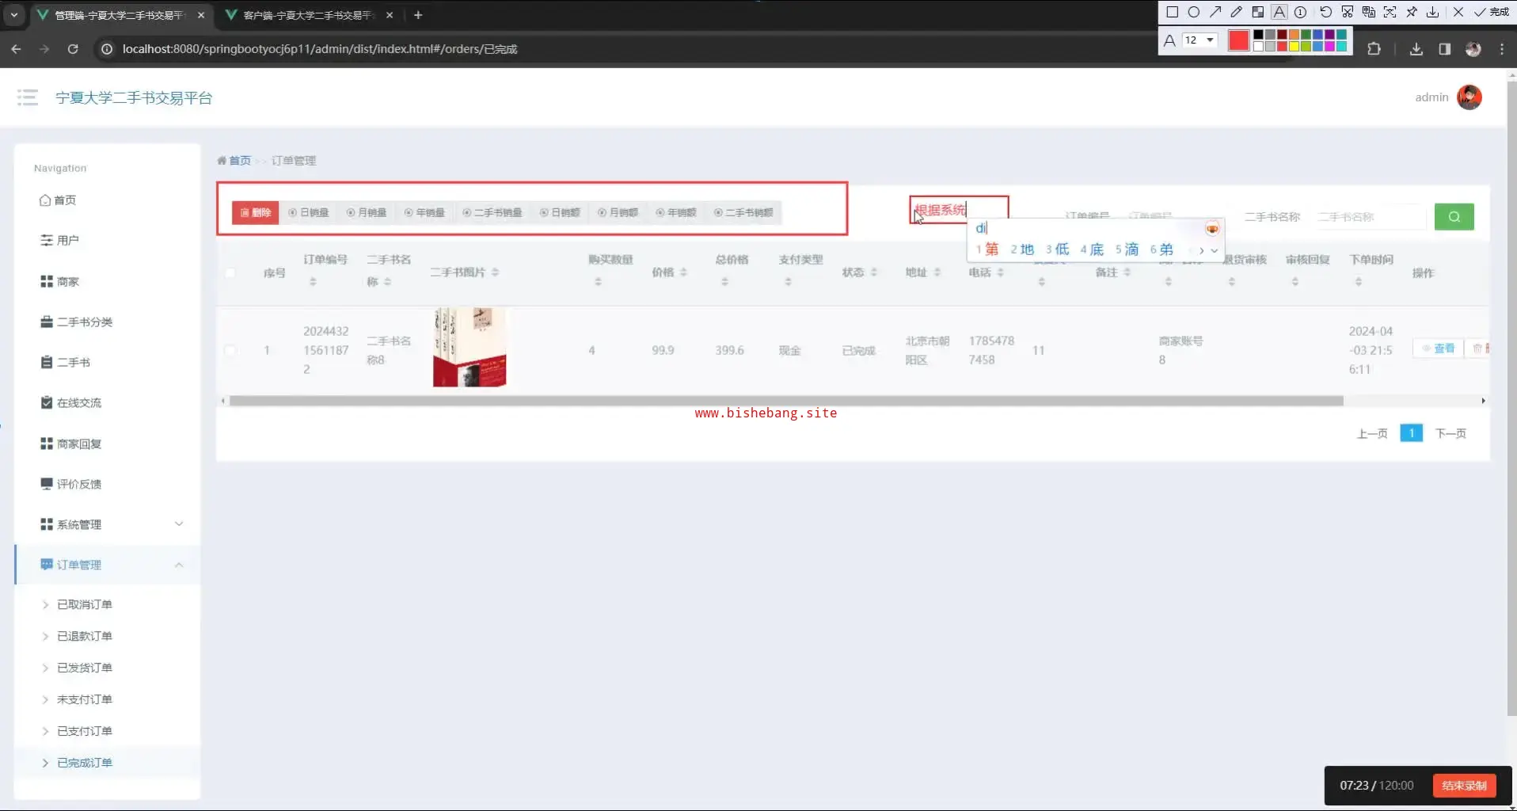This screenshot has width=1517, height=811.
Task: Select the arrow annotation tool
Action: pyautogui.click(x=1215, y=12)
